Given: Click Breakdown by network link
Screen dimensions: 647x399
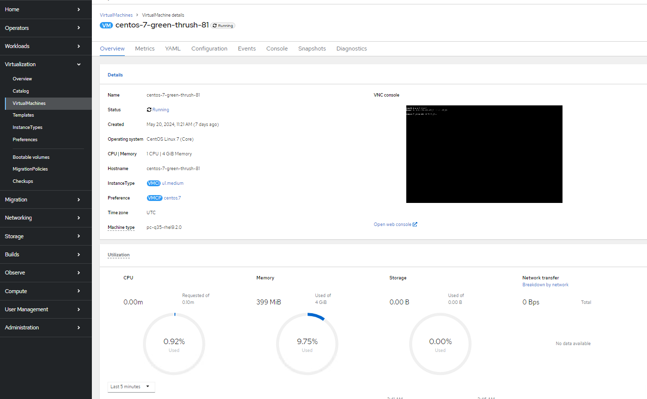Looking at the screenshot, I should tap(545, 285).
